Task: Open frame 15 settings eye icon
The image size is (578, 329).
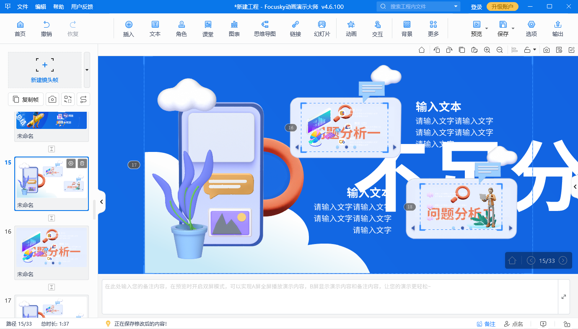Action: (x=71, y=163)
